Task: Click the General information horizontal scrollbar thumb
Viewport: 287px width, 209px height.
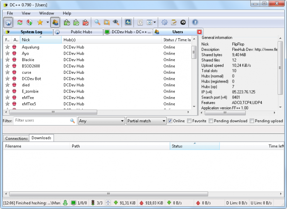Action: (x=225, y=113)
